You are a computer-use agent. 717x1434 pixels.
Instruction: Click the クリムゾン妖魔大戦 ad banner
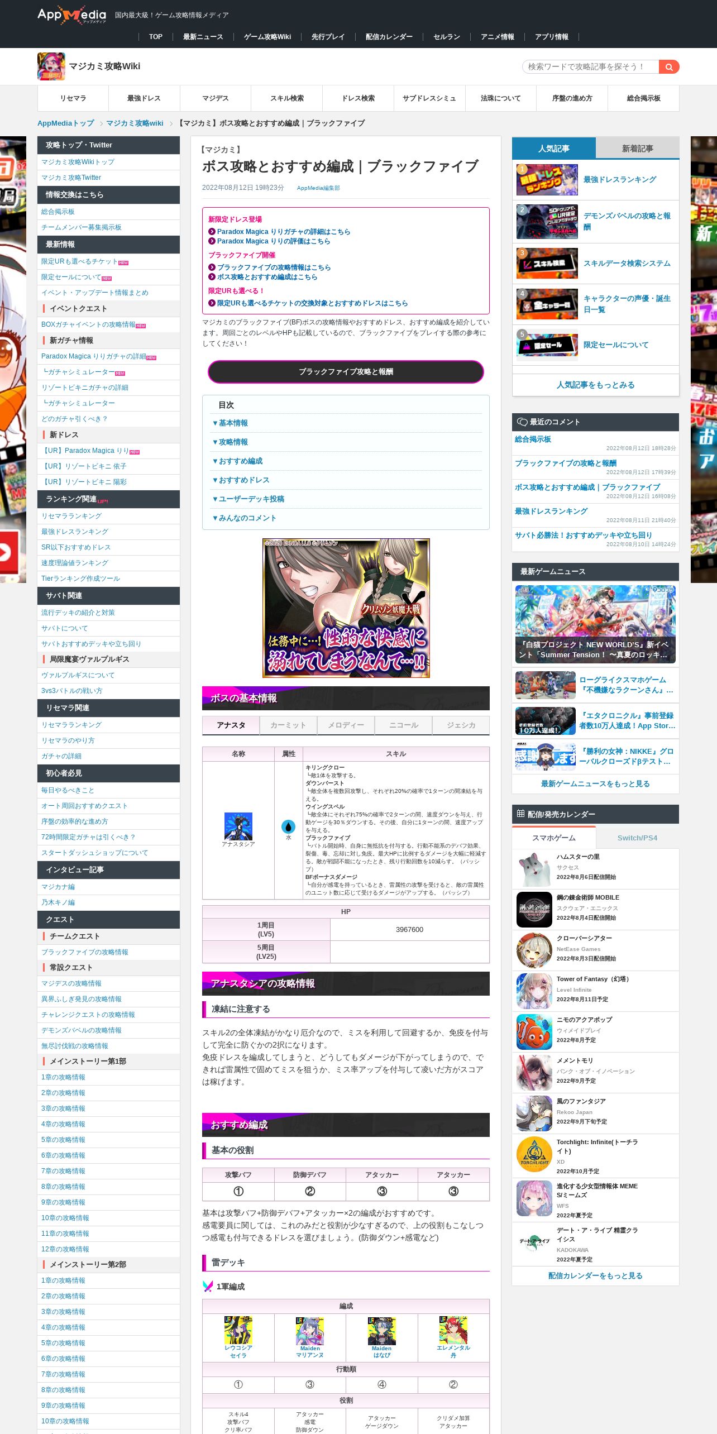(346, 608)
